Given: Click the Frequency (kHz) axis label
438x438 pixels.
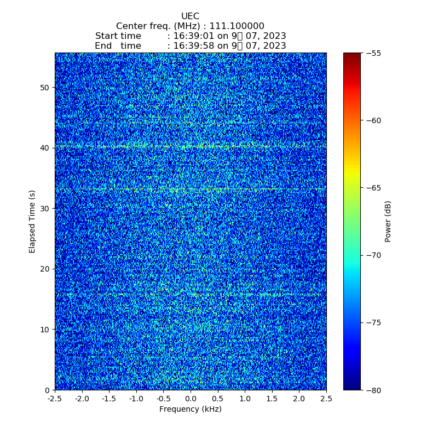Looking at the screenshot, I should pos(190,409).
